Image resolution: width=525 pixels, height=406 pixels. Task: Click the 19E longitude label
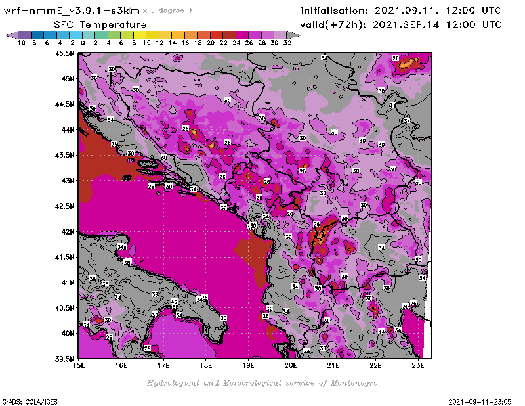coord(249,365)
